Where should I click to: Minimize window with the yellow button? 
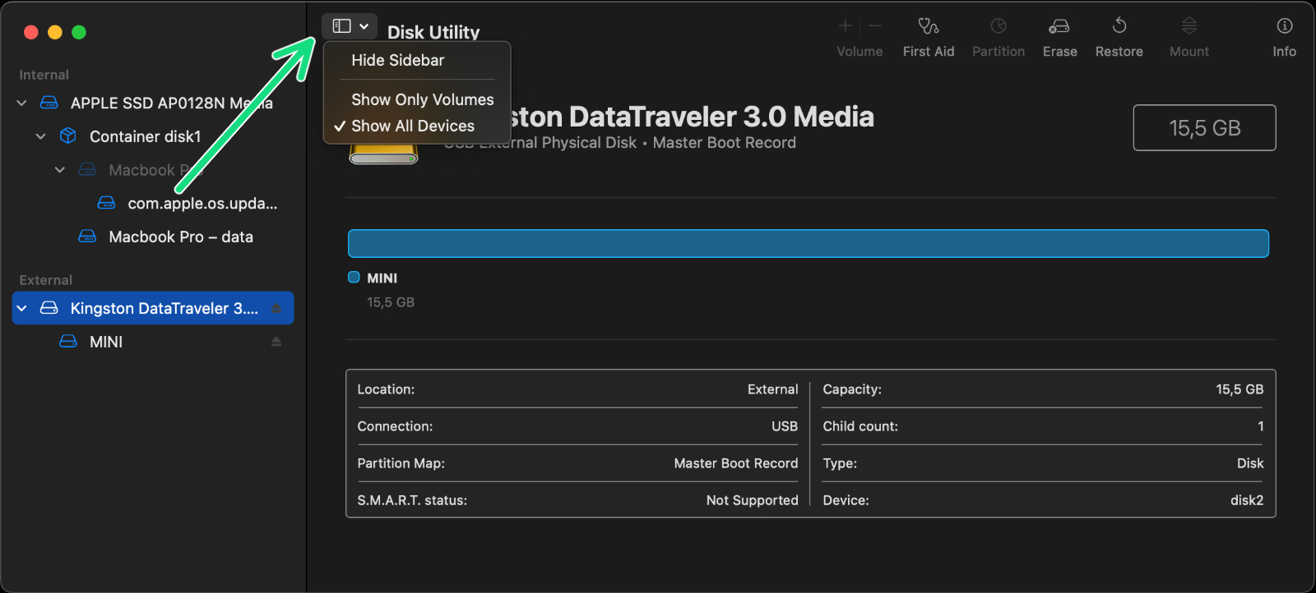coord(55,32)
